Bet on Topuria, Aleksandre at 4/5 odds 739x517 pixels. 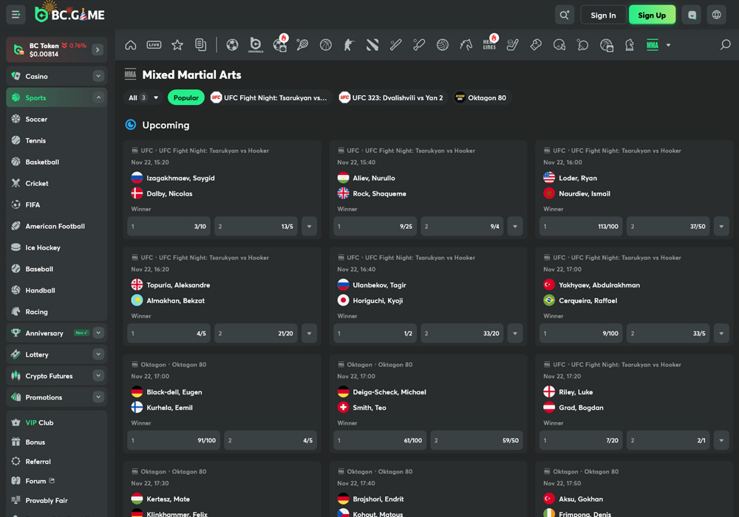pyautogui.click(x=168, y=334)
